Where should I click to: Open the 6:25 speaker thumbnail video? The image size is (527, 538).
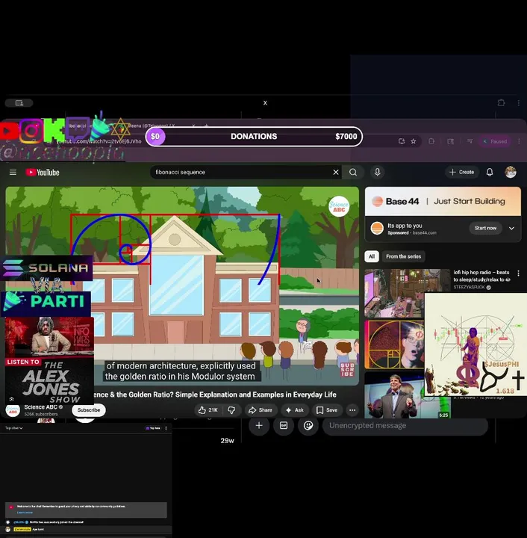point(408,395)
